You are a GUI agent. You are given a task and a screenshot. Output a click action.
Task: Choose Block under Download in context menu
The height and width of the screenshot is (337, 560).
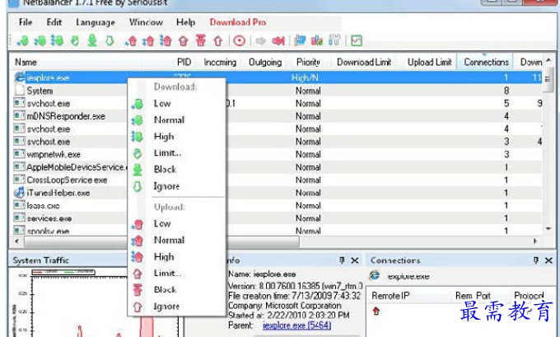(x=165, y=170)
